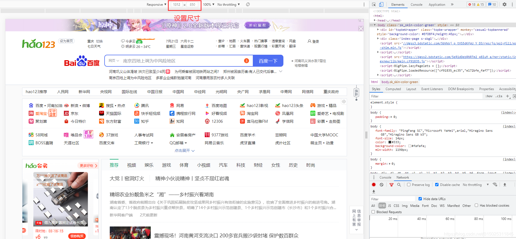Click the 设为首页 button
The image size is (516, 239).
(66, 41)
